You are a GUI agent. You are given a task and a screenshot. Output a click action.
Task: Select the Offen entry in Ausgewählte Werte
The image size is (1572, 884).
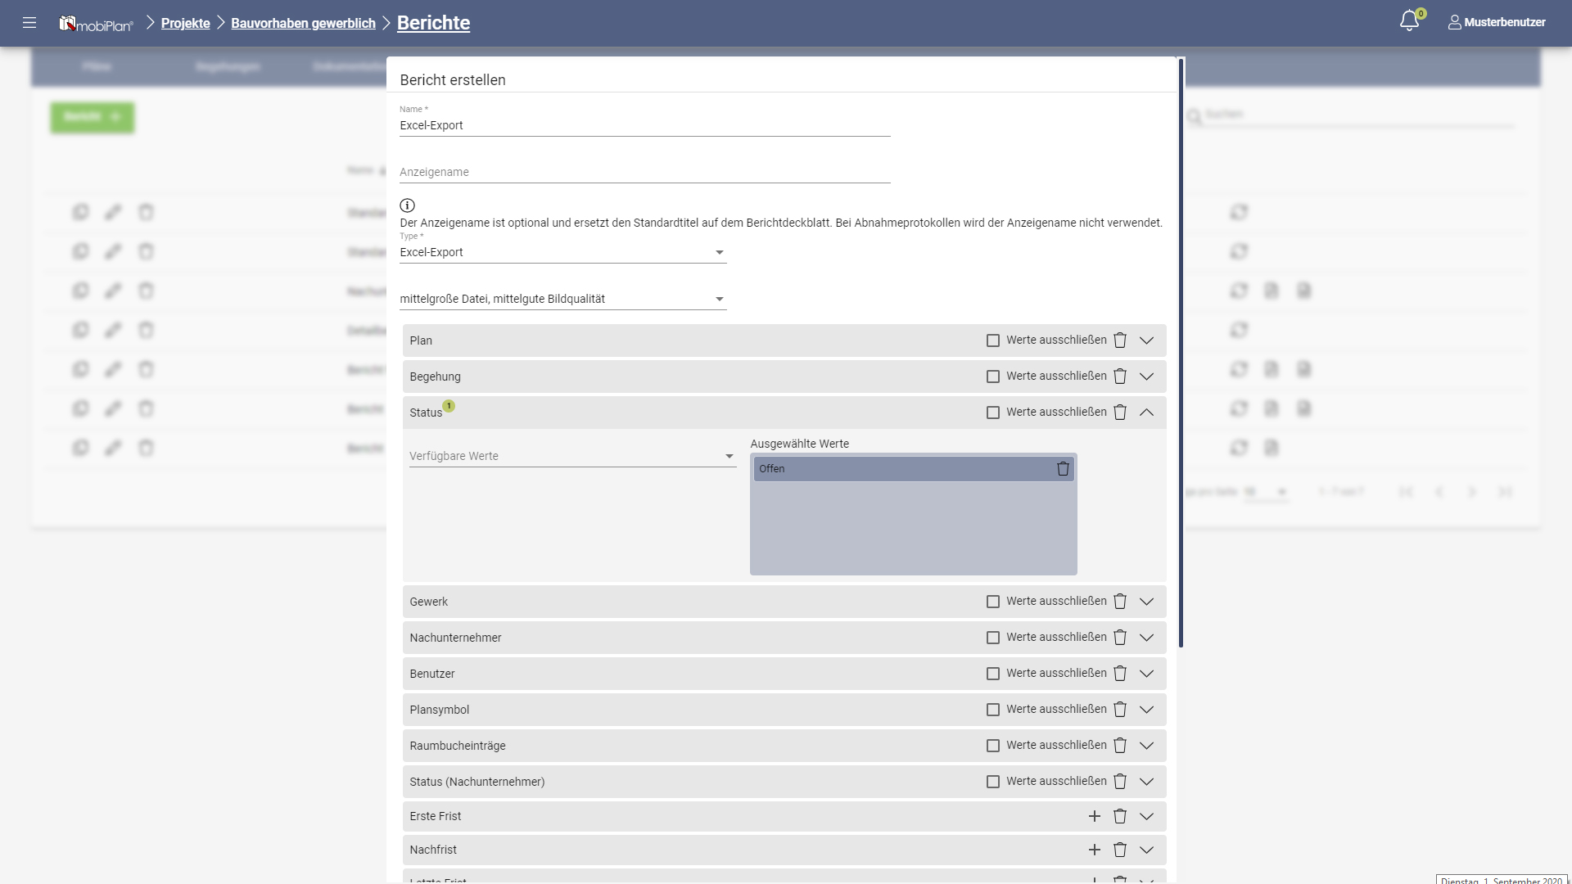tap(913, 469)
